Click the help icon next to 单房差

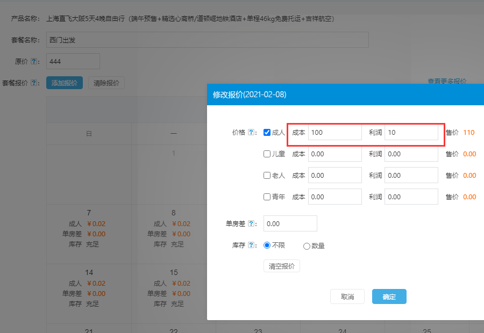(x=252, y=223)
